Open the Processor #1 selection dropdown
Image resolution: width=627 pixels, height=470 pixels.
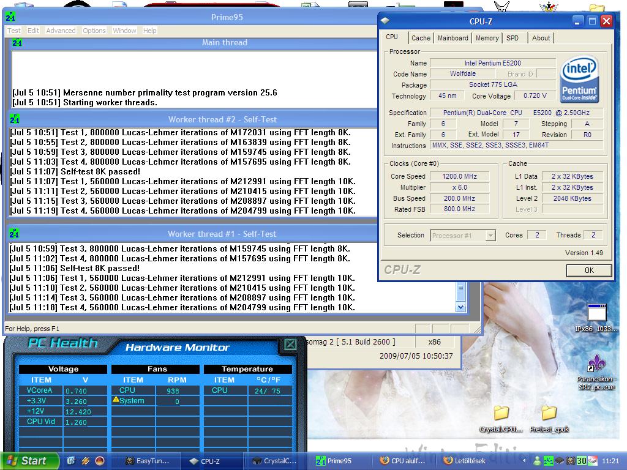(x=490, y=236)
